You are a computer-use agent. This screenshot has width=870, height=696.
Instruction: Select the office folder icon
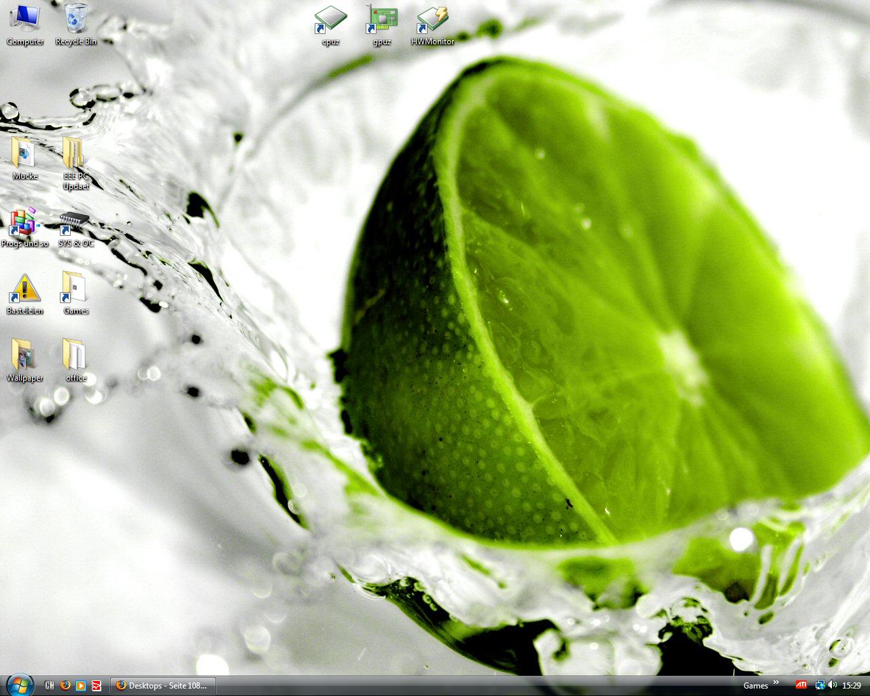point(74,355)
